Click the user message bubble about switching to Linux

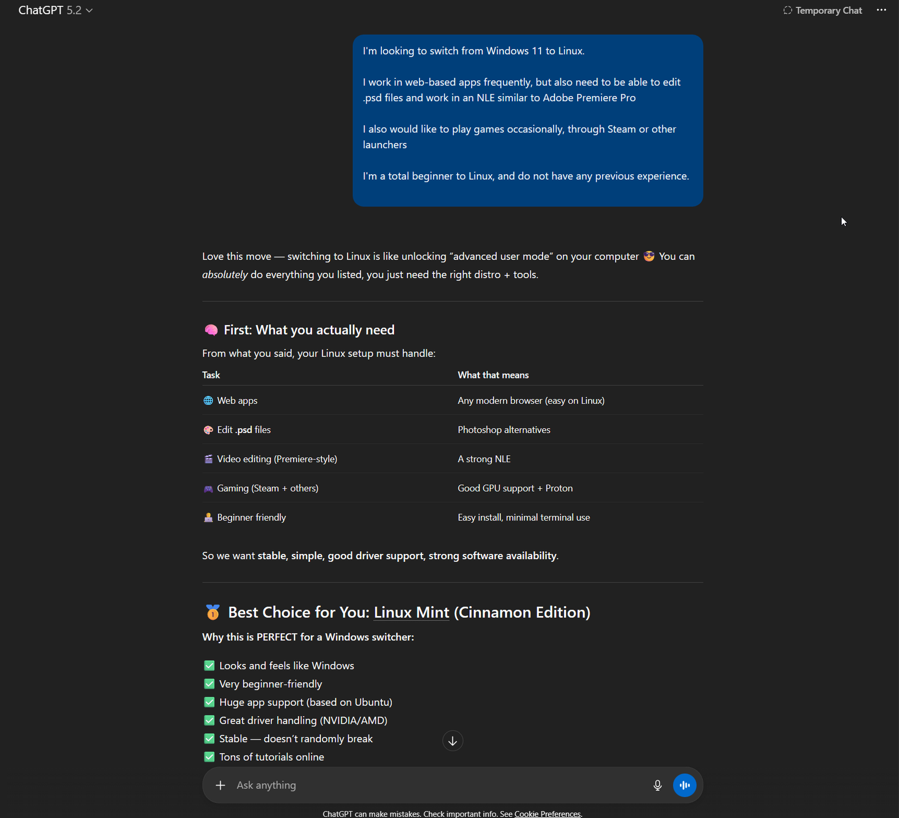coord(527,120)
